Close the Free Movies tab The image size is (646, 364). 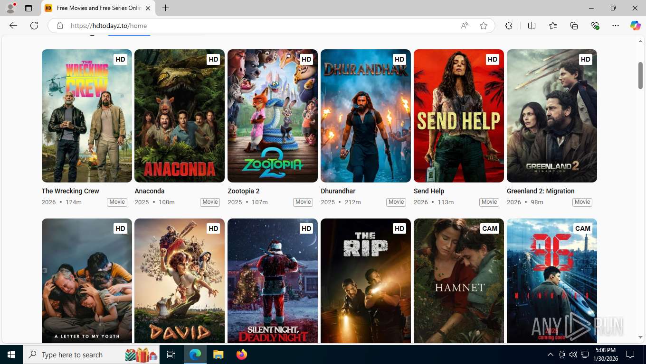point(148,8)
